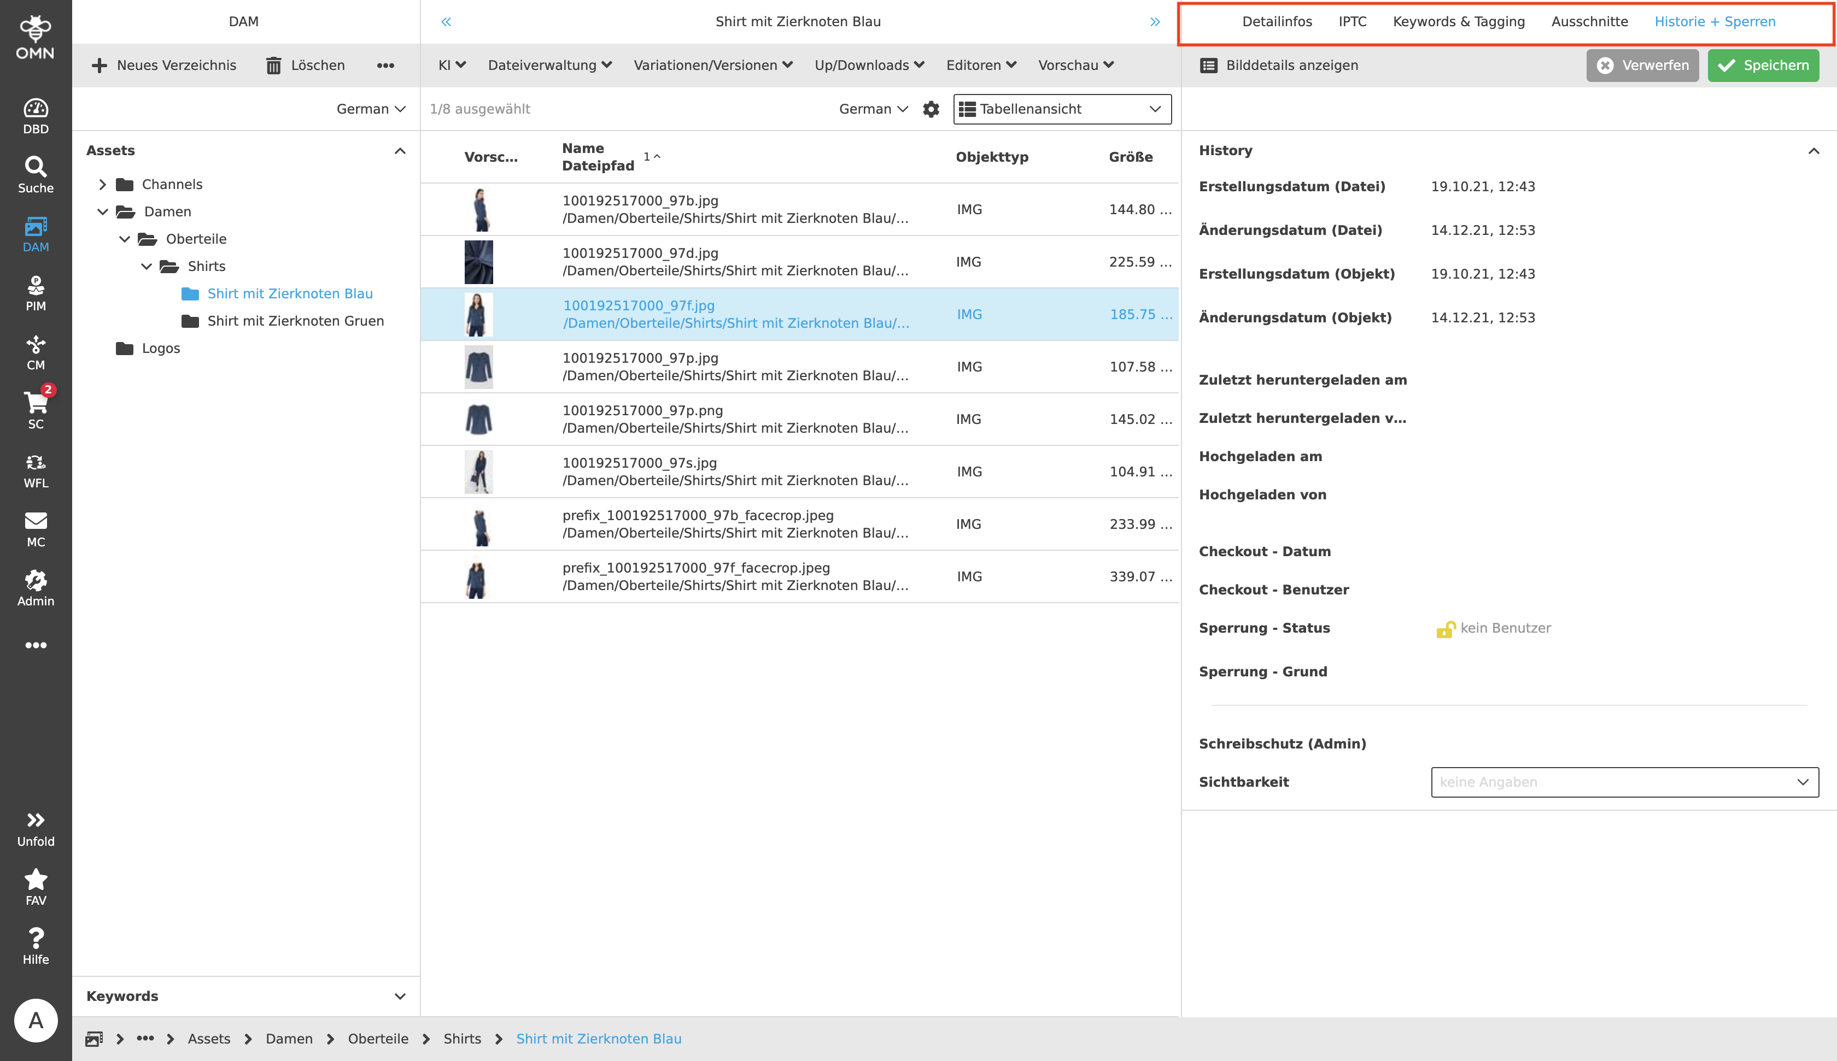
Task: Click the Sperrung status lock icon
Action: (1445, 629)
